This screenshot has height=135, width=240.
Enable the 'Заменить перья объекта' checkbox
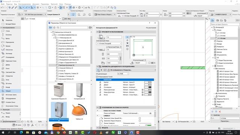pos(140,121)
